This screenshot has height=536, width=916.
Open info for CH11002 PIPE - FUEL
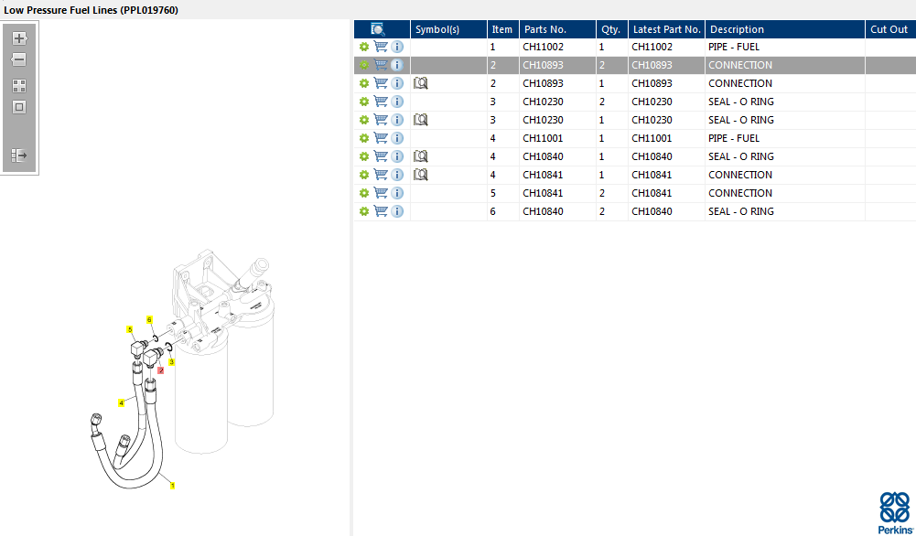397,47
